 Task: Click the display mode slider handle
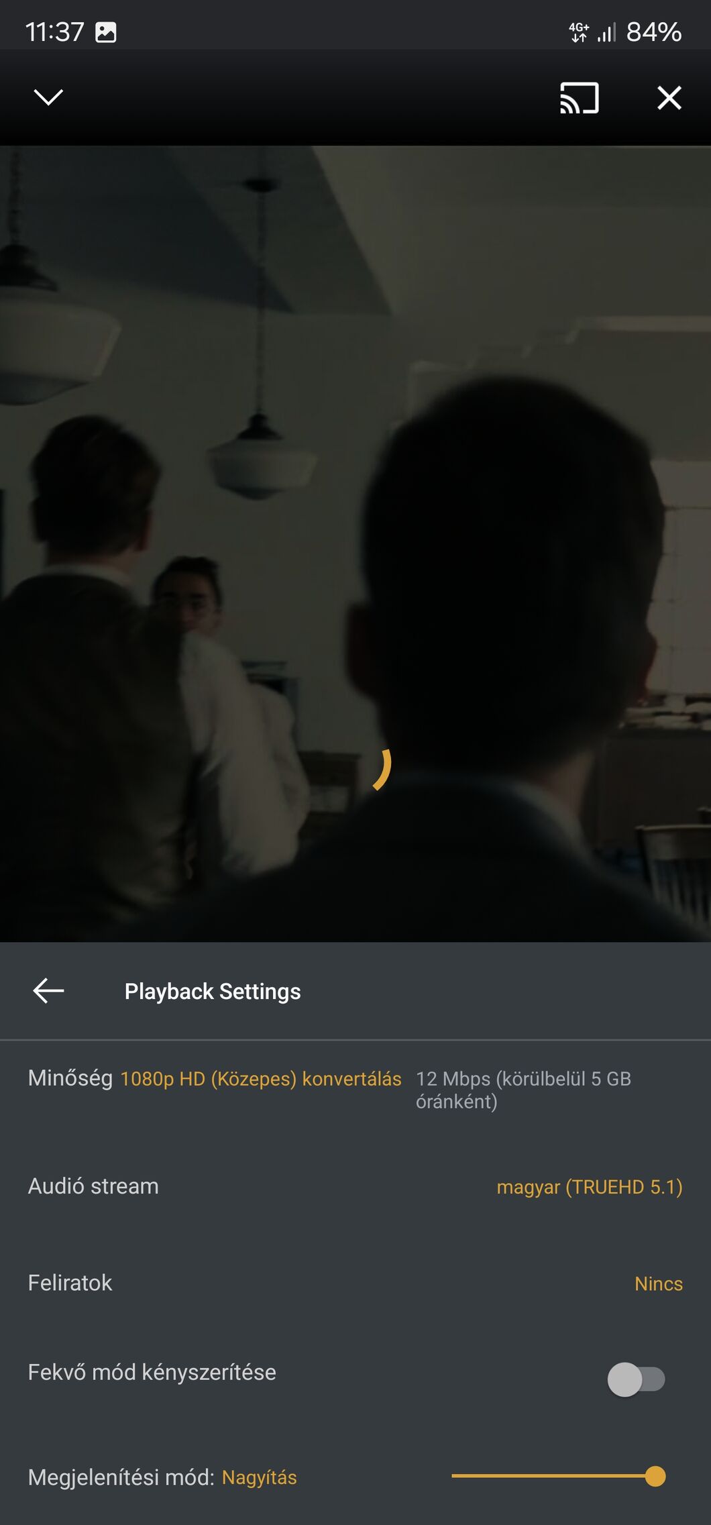[655, 1476]
